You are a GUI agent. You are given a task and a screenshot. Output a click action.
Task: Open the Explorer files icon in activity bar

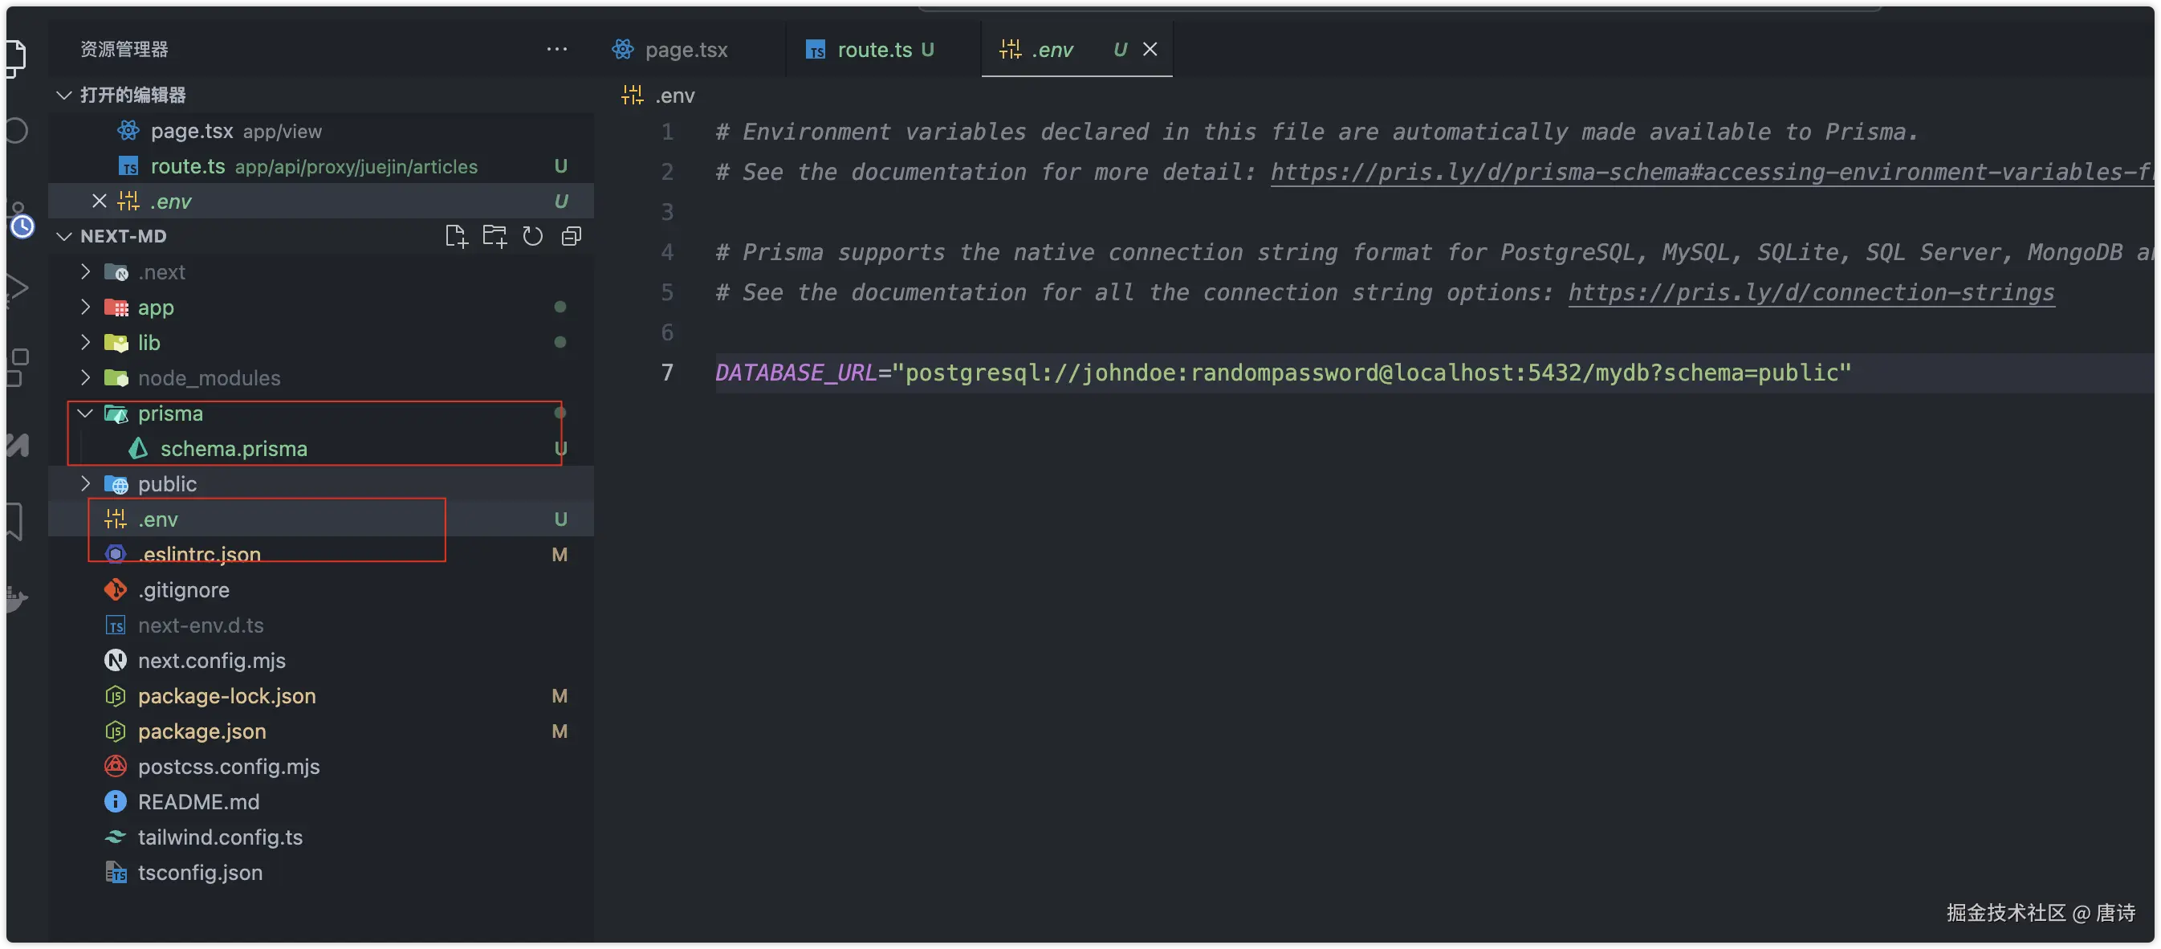point(15,57)
